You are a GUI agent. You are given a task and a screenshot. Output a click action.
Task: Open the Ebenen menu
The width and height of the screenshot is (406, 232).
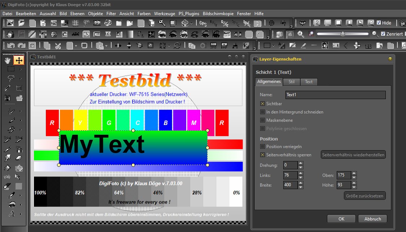click(77, 14)
